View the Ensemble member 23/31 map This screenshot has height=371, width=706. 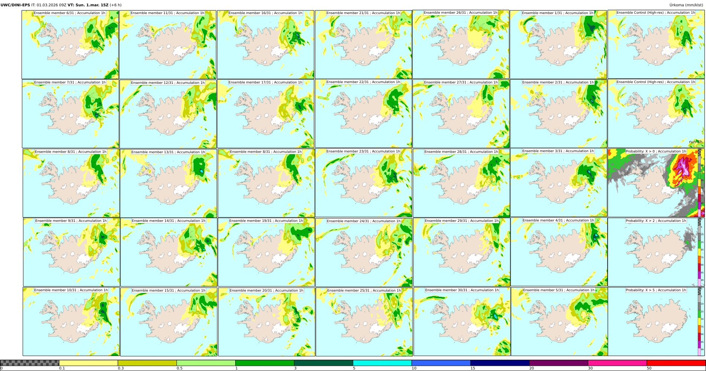(x=363, y=183)
